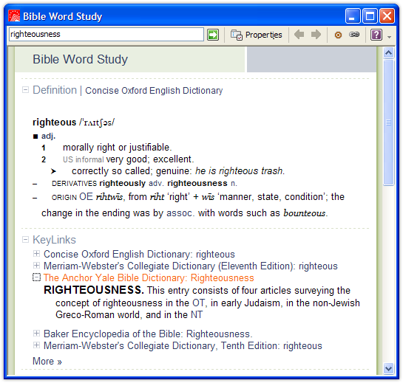This screenshot has height=383, width=403.
Task: Click the chain link icon
Action: coord(354,35)
